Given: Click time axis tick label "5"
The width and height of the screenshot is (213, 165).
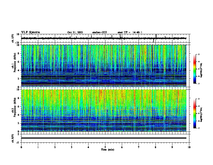Looking at the screenshot, I should click(x=105, y=147).
